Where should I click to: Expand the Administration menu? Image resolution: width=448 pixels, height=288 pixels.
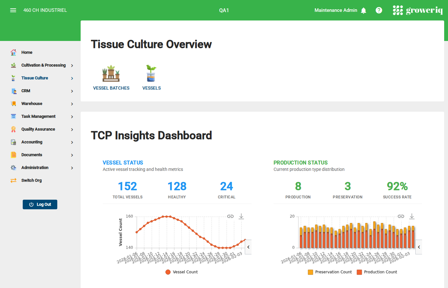click(x=34, y=167)
